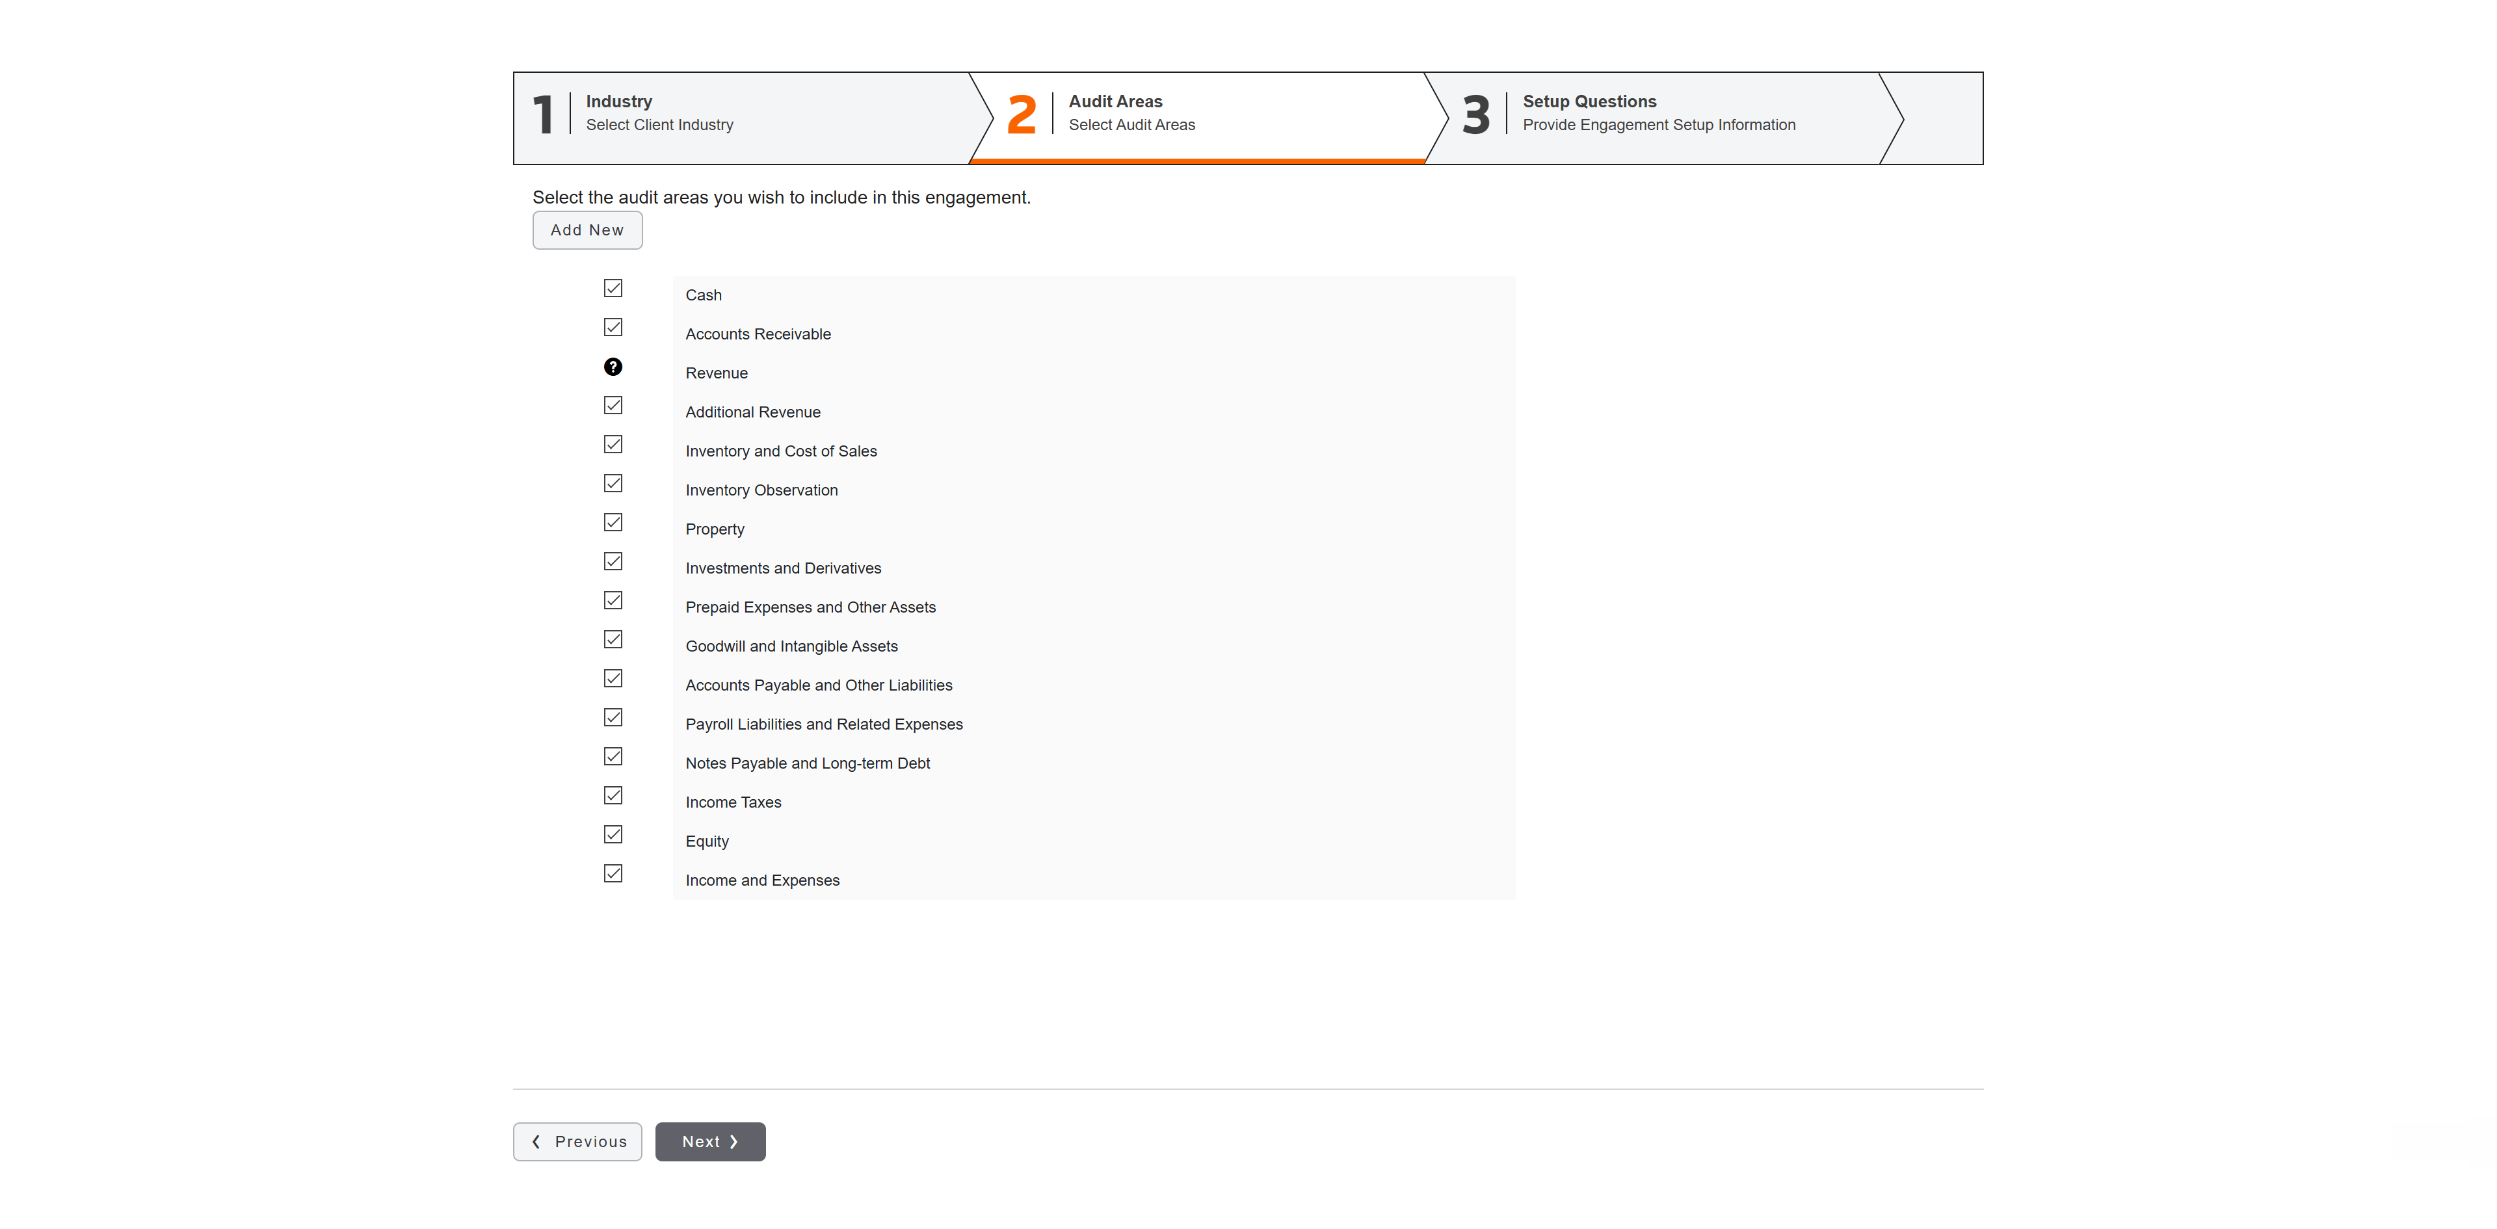Toggle Inventory and Cost of Sales checkbox

pyautogui.click(x=613, y=444)
